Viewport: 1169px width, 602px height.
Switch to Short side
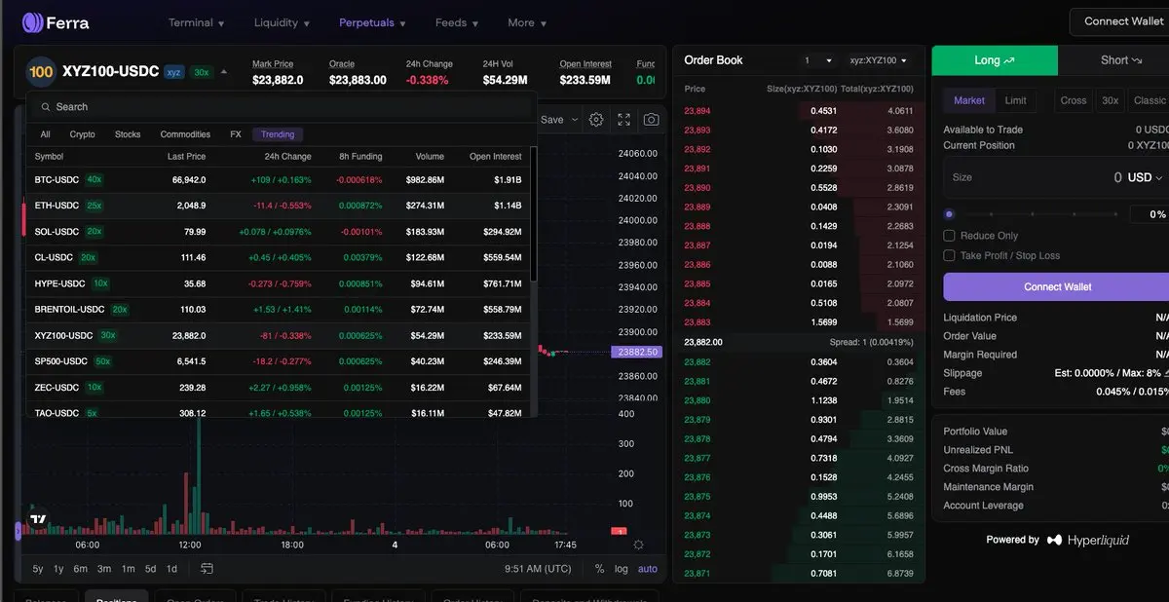1113,60
